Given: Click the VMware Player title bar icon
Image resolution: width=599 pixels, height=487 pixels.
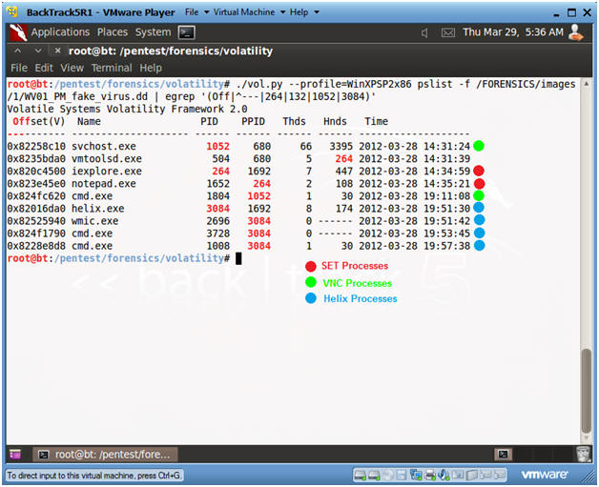Looking at the screenshot, I should click(13, 12).
